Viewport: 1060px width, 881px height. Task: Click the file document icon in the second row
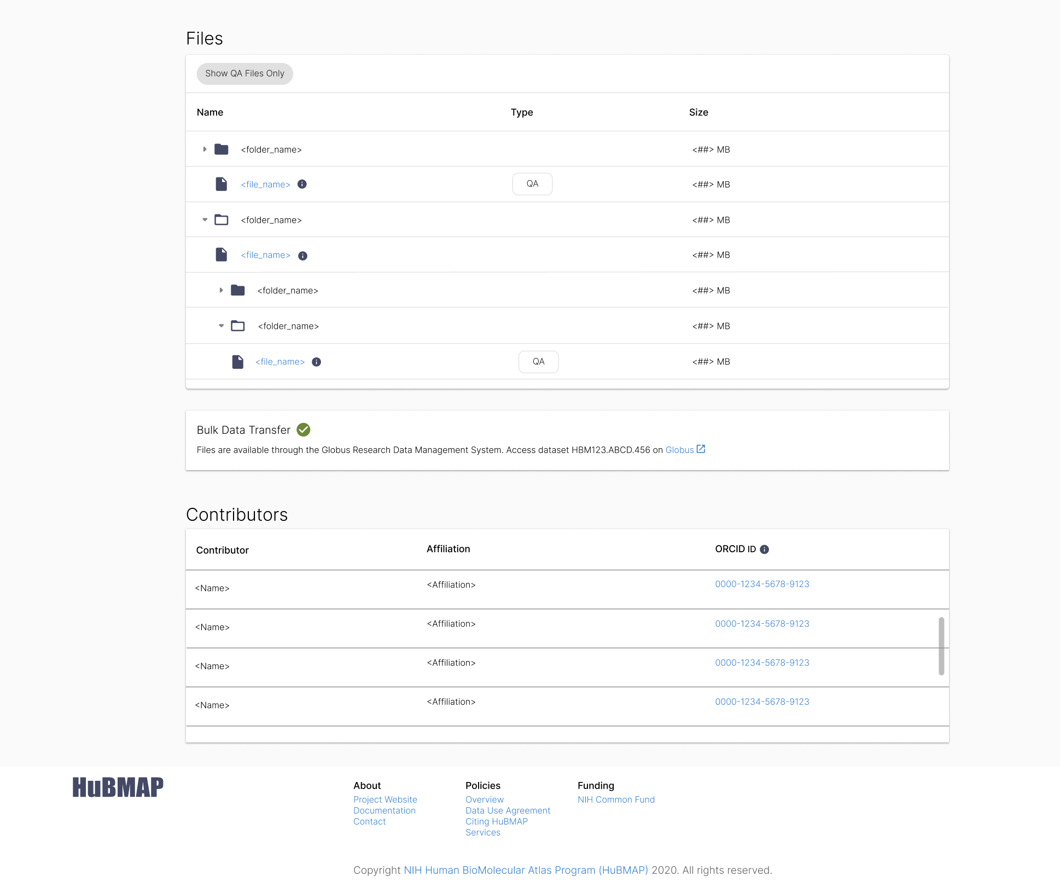pos(222,184)
